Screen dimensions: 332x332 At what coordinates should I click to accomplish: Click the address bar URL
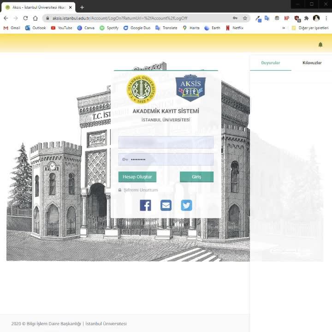coord(120,18)
